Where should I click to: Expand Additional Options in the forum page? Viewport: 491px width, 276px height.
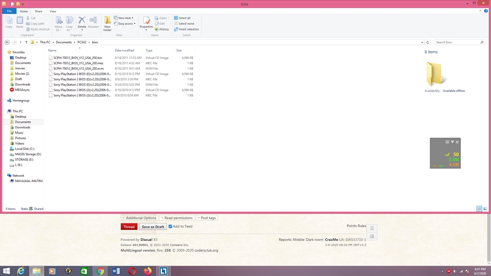point(140,218)
